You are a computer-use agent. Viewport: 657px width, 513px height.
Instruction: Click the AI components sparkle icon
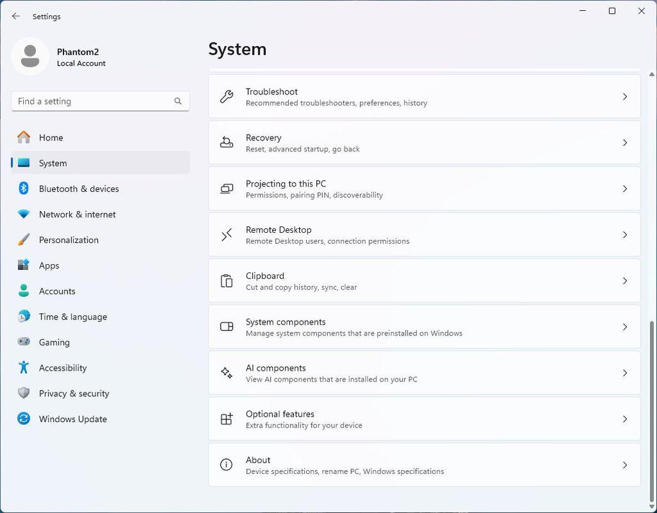point(226,373)
